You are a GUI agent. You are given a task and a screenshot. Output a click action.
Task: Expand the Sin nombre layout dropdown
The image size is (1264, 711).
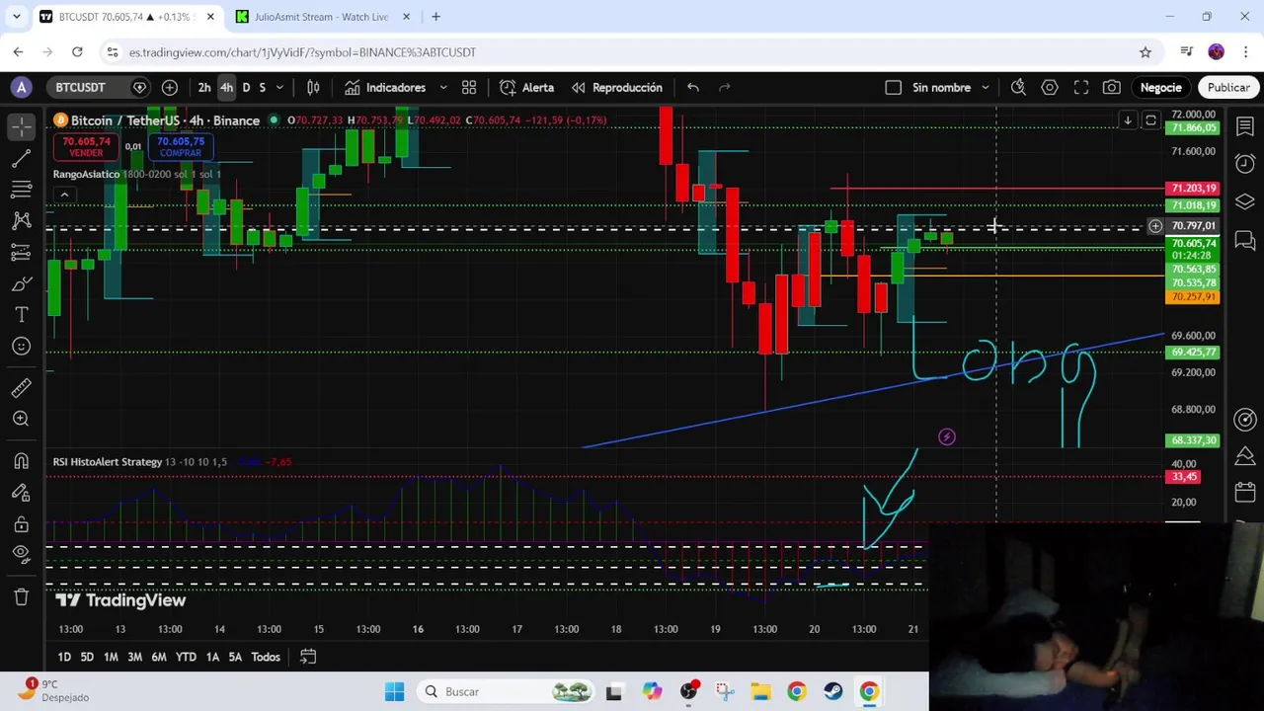pos(986,88)
